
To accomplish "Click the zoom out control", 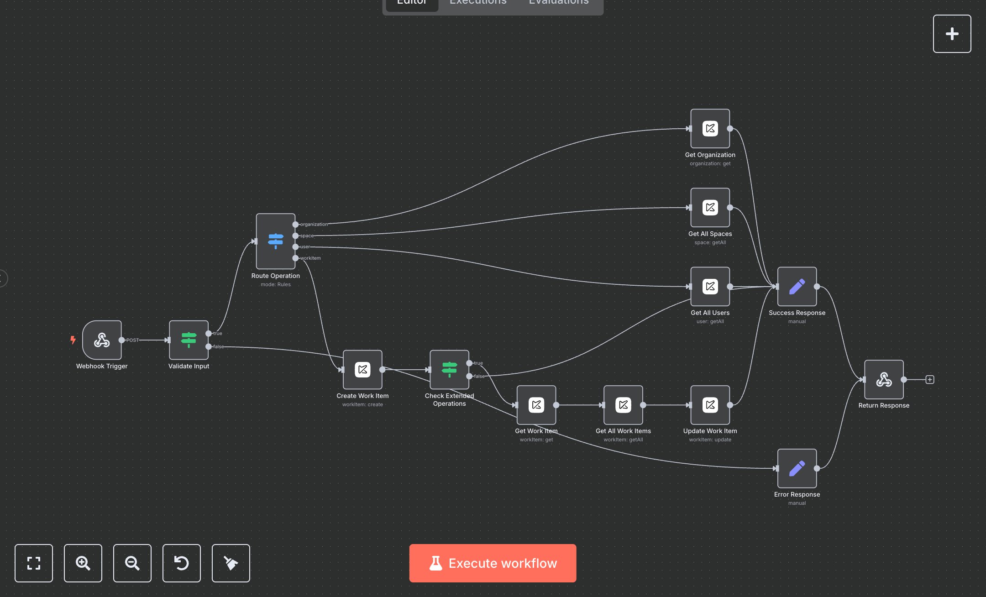I will click(132, 563).
